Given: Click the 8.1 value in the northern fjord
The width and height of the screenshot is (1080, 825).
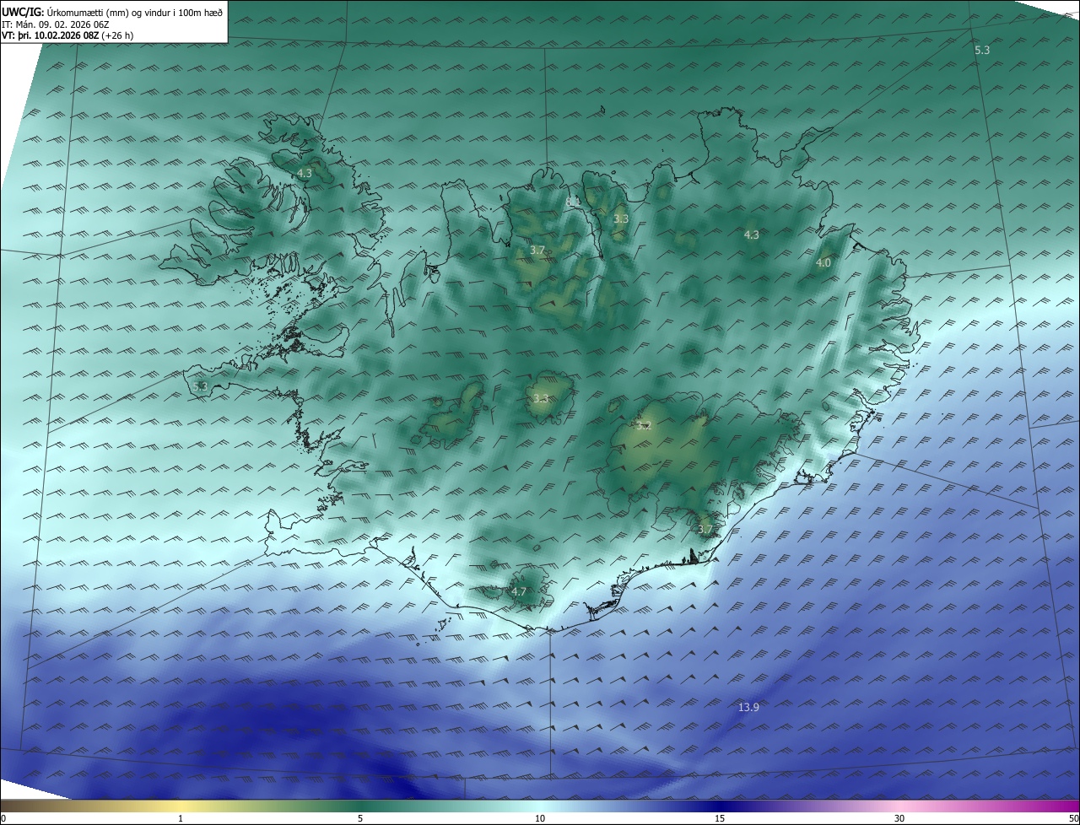Looking at the screenshot, I should click(574, 202).
